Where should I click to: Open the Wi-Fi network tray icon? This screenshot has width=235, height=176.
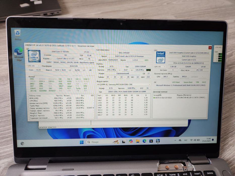point(191,140)
